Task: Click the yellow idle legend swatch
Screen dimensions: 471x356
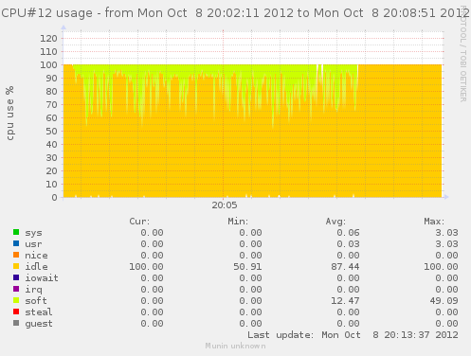Action: [16, 266]
